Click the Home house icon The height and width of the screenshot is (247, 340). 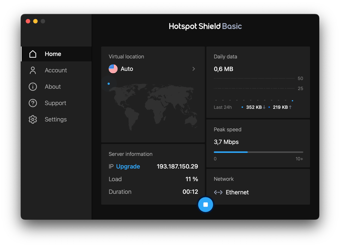click(x=33, y=54)
